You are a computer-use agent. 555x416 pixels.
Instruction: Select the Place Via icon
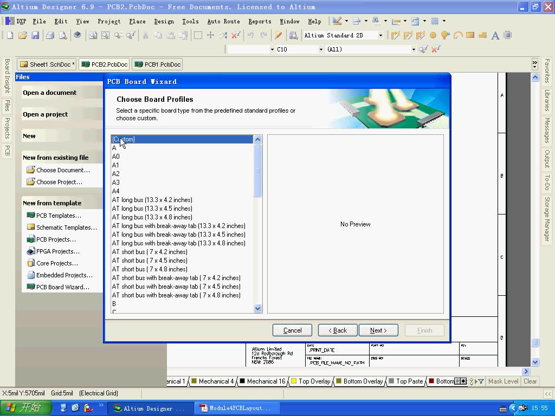(446, 35)
